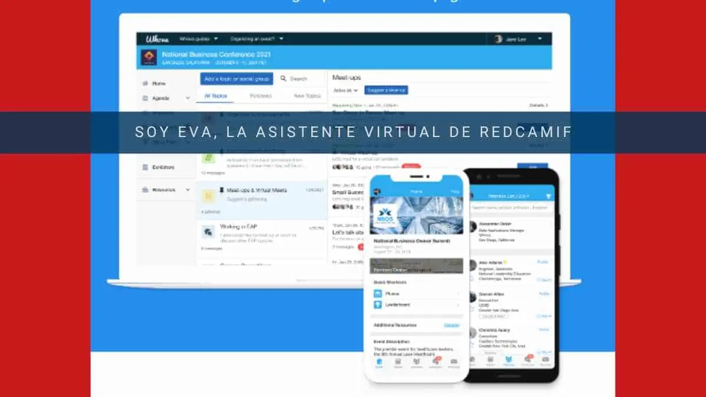Image resolution: width=706 pixels, height=397 pixels.
Task: Click the yellow Meet-ups topic icon
Action: click(x=208, y=195)
